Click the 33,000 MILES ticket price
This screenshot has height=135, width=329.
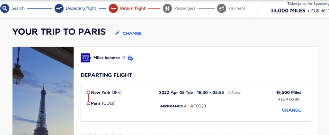point(288,11)
